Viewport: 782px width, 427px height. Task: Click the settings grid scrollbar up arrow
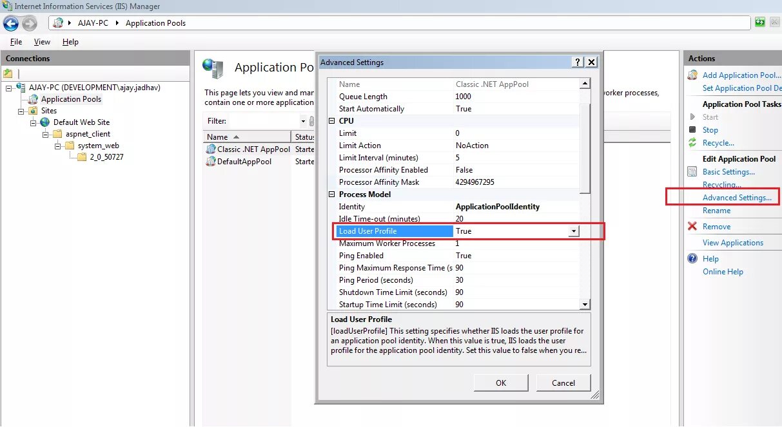[x=585, y=84]
